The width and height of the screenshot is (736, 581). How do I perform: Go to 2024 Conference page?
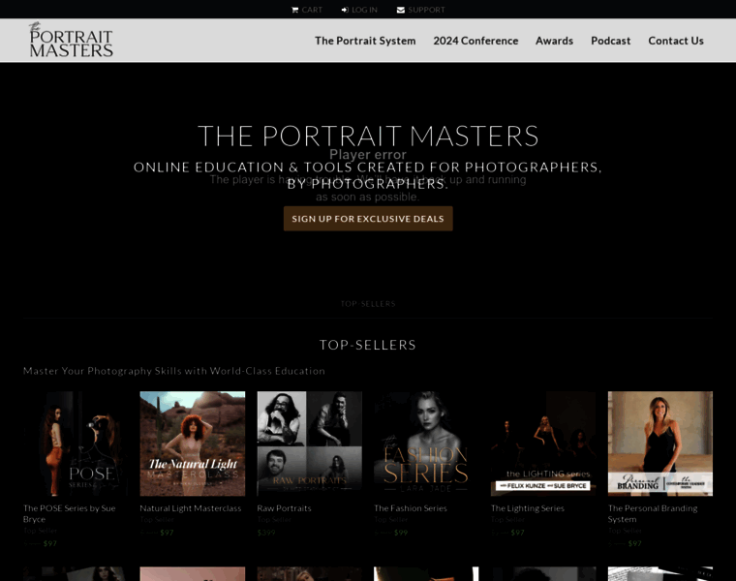[x=475, y=41]
